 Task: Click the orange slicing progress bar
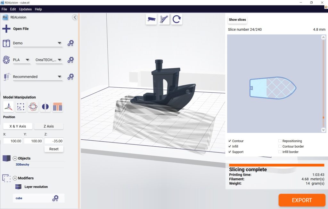[276, 165]
